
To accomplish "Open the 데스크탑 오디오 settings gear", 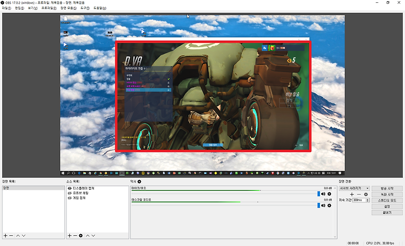I will click(x=329, y=205).
